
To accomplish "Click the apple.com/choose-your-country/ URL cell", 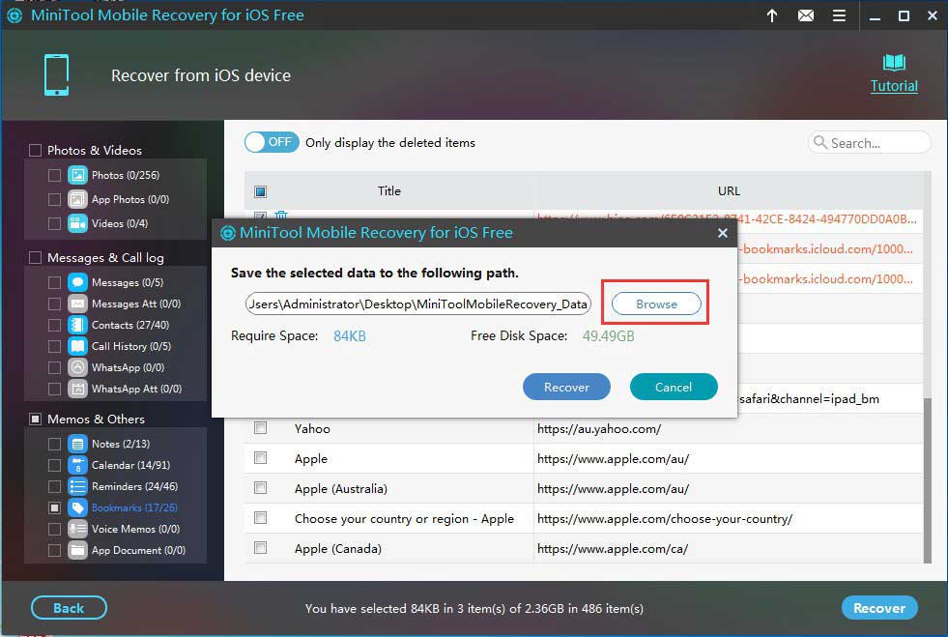I will (x=665, y=518).
